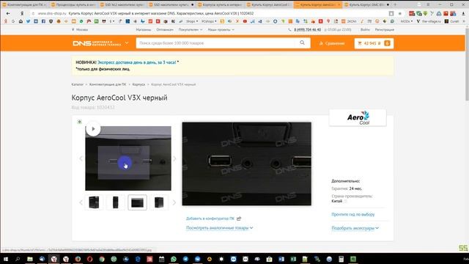This screenshot has width=469, height=264.
Task: Switch to the Процессоры купить tab
Action: coord(73,5)
